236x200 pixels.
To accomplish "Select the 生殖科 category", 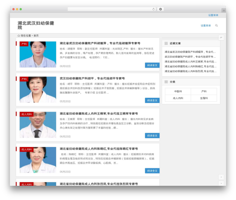I will tap(204, 98).
